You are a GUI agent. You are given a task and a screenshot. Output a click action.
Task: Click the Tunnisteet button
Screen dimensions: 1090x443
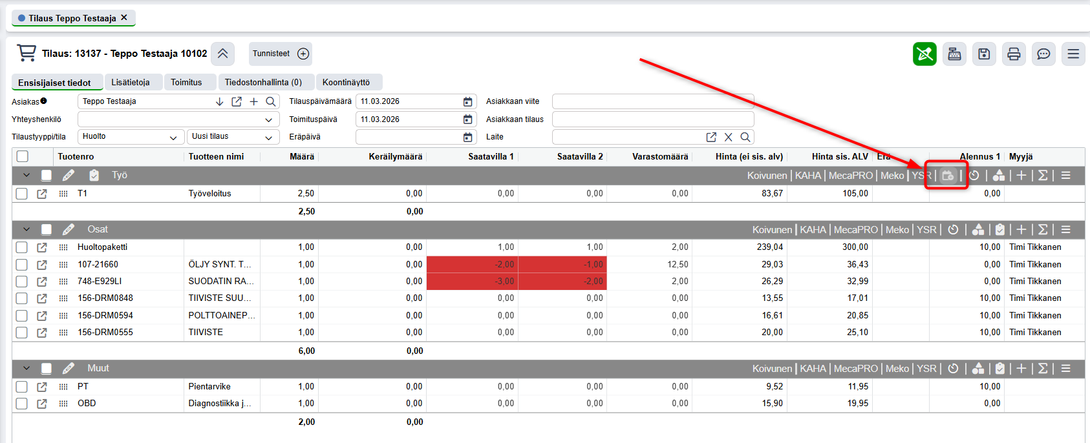click(281, 54)
